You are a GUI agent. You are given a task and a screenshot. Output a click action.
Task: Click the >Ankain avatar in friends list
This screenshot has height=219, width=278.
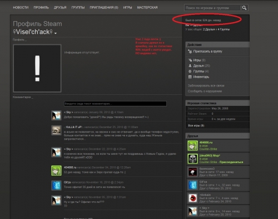pyautogui.click(x=192, y=198)
